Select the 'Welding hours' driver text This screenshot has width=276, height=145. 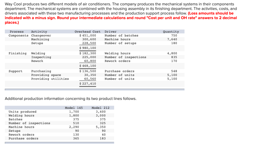click(118, 53)
